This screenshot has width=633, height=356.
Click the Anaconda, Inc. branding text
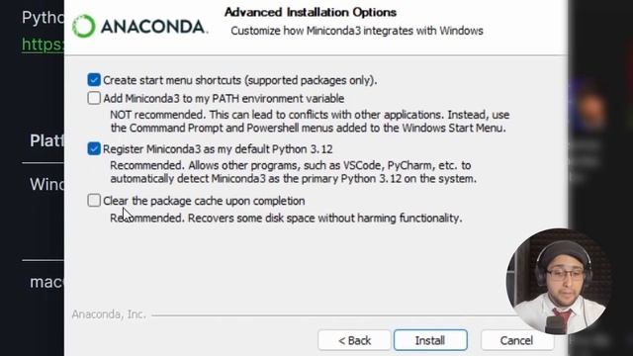[109, 314]
